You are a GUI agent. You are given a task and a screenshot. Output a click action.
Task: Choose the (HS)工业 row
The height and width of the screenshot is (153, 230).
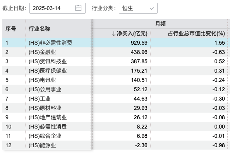(x=115, y=99)
